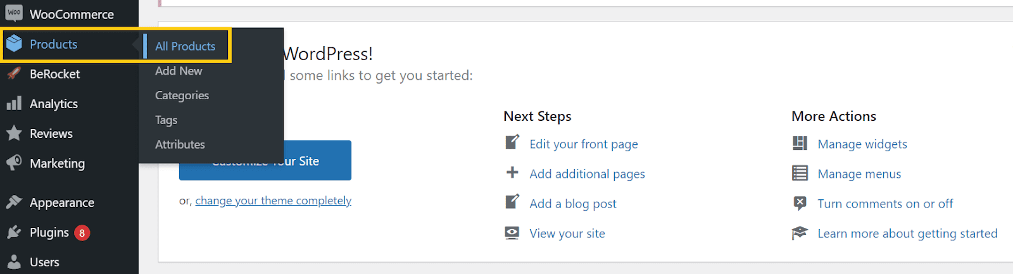Image resolution: width=1013 pixels, height=274 pixels.
Task: Click the Plugins plug icon
Action: 14,232
